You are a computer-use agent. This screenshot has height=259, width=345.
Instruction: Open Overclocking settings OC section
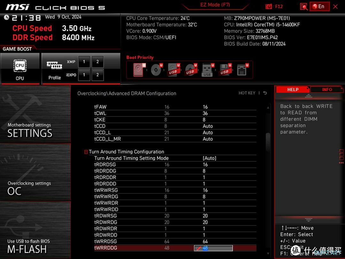coord(35,172)
